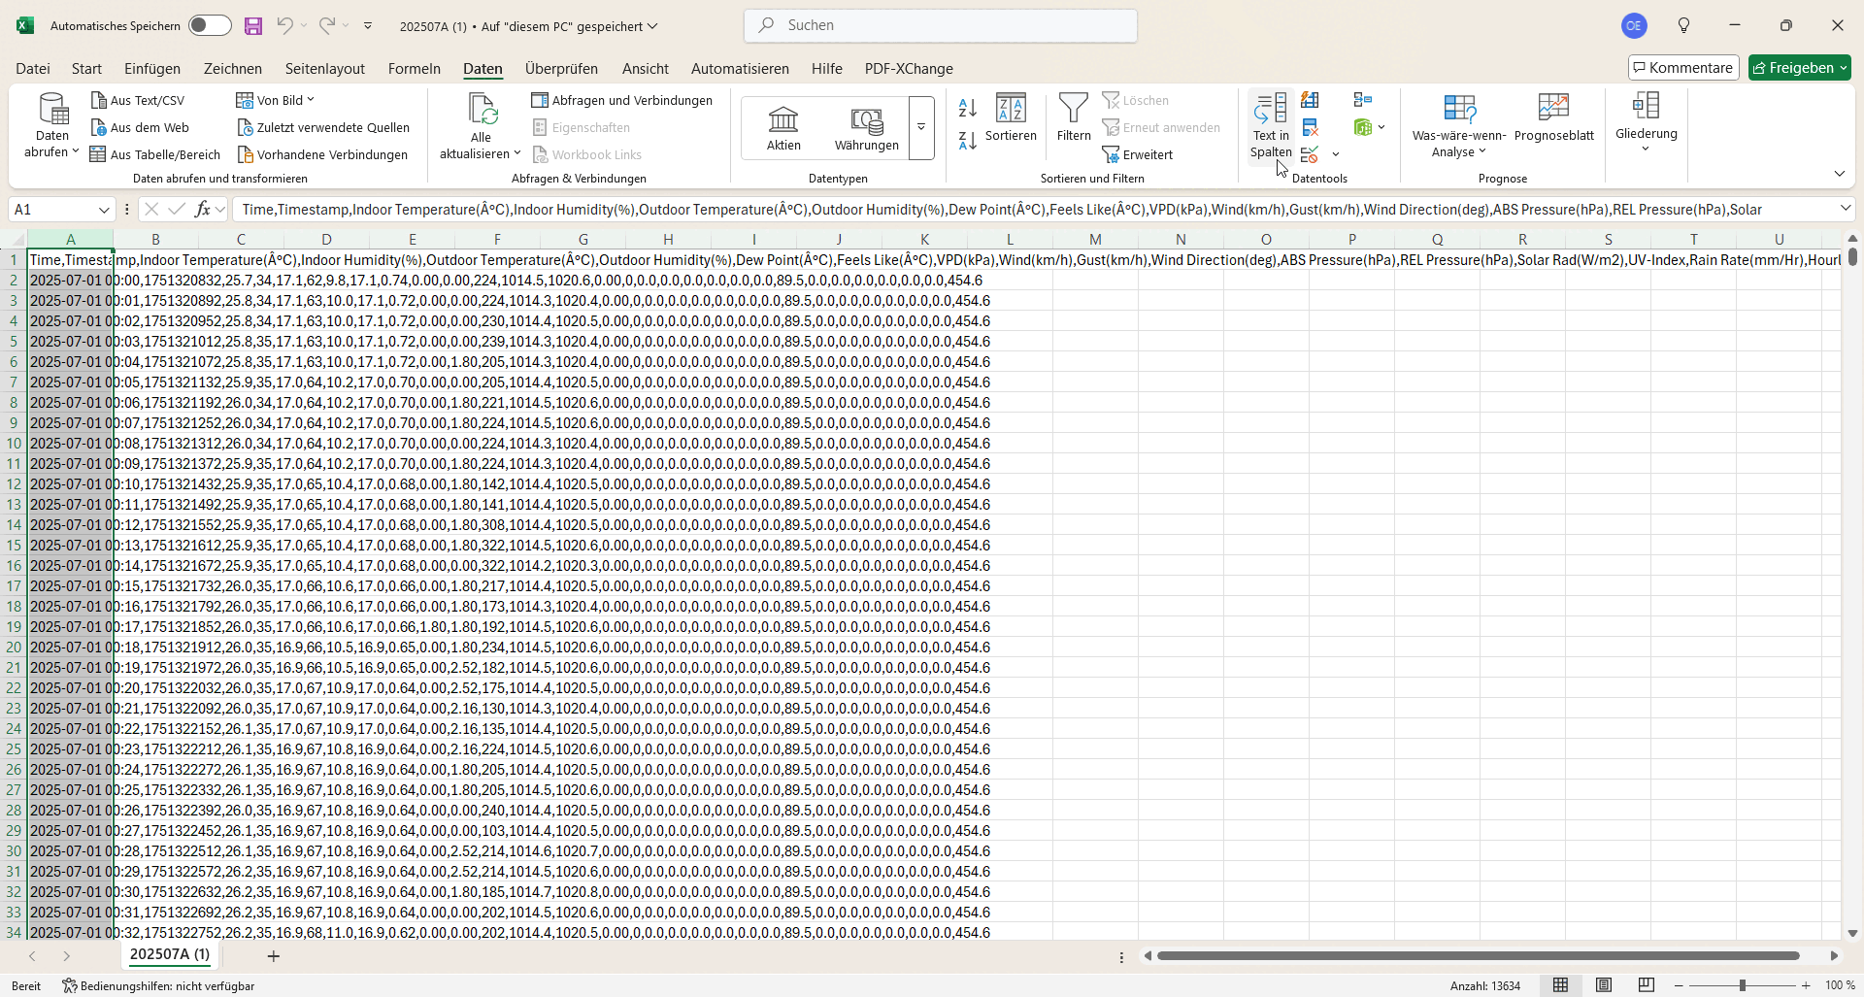Viewport: 1864px width, 997px height.
Task: Expand the formula bar chevron
Action: pos(1845,209)
